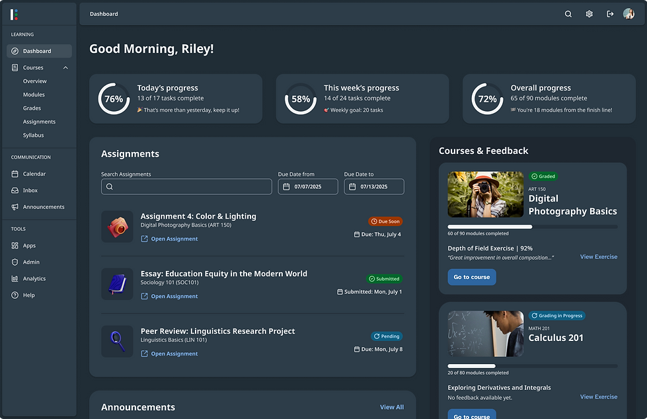Click Calculus 201 modules progress bar

point(533,366)
